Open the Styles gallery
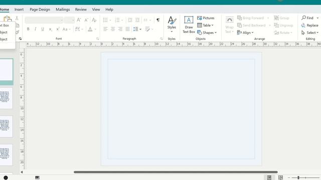This screenshot has height=180, width=321. [172, 24]
